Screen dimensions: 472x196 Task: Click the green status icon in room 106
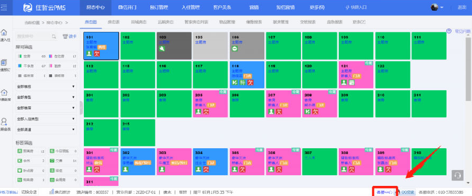pos(235,48)
